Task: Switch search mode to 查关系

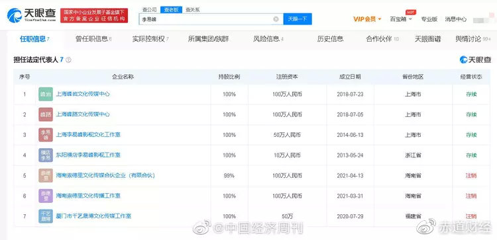Action: [193, 10]
